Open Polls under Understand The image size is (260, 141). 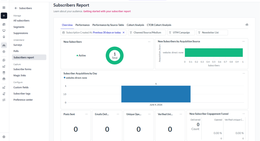point(16,51)
